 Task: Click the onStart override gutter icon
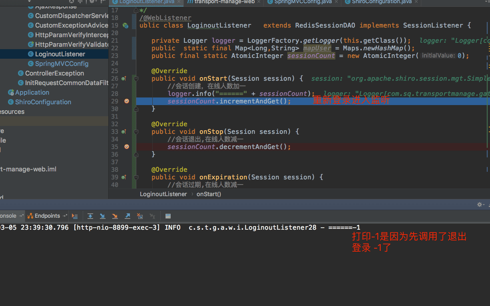pos(124,79)
